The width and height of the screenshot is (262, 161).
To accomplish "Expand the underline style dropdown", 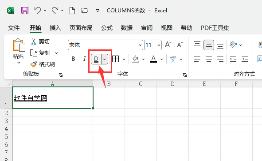I will [105, 59].
